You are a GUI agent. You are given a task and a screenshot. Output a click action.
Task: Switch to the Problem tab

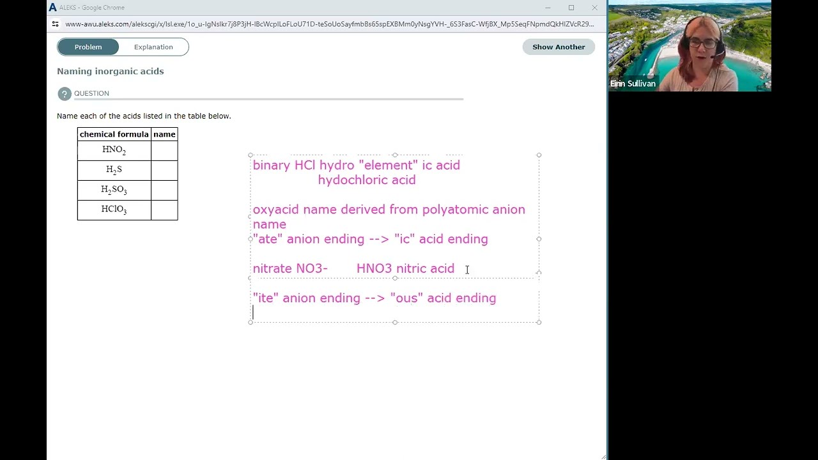click(88, 47)
